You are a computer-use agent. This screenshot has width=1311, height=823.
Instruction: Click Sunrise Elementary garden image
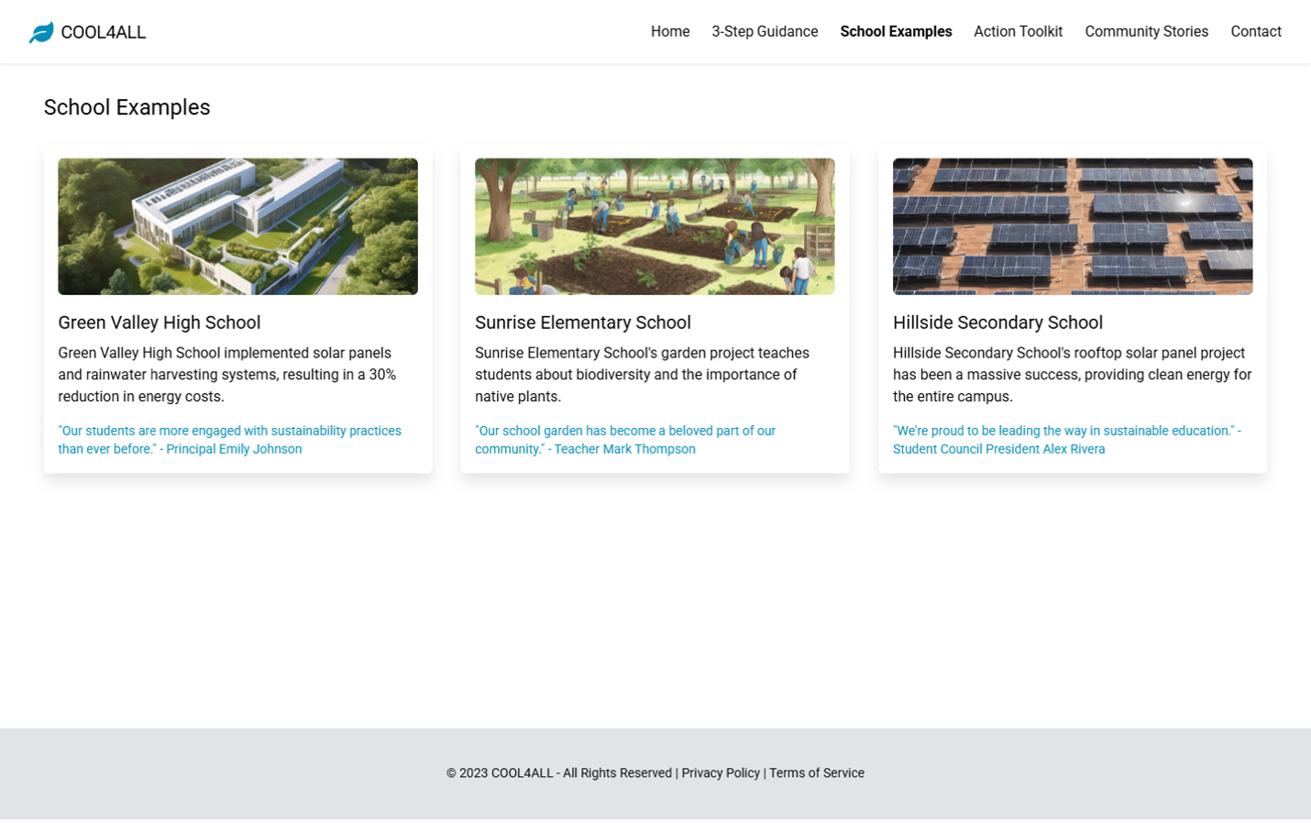click(655, 226)
